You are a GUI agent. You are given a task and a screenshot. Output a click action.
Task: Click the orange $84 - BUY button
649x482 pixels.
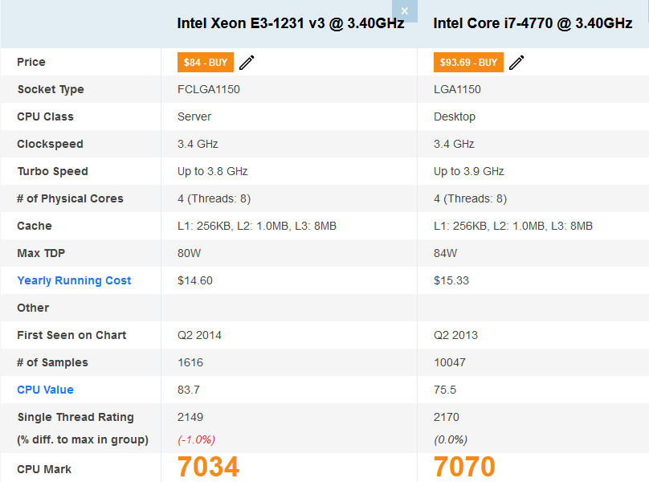pyautogui.click(x=206, y=62)
